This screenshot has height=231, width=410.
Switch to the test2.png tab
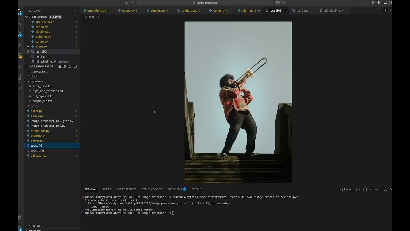click(303, 11)
